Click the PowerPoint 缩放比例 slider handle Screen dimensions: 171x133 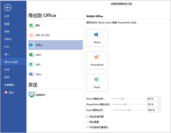pos(125,104)
